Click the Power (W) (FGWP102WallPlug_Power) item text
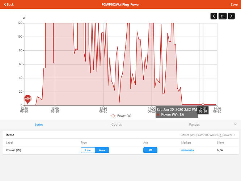The width and height of the screenshot is (241, 181). pos(206,135)
